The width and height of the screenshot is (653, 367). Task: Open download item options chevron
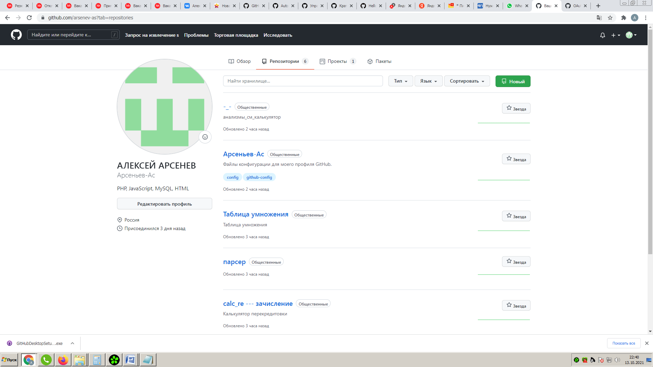[72, 343]
